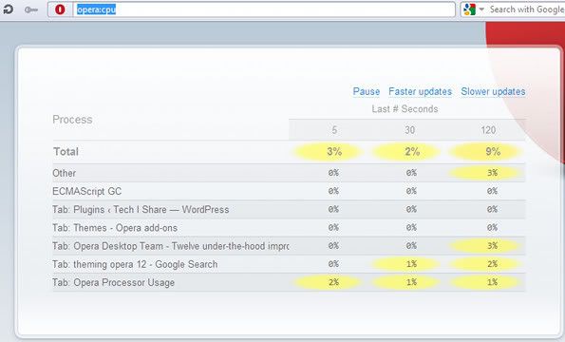565x342 pixels.
Task: Click the Google search engine icon
Action: (x=469, y=9)
